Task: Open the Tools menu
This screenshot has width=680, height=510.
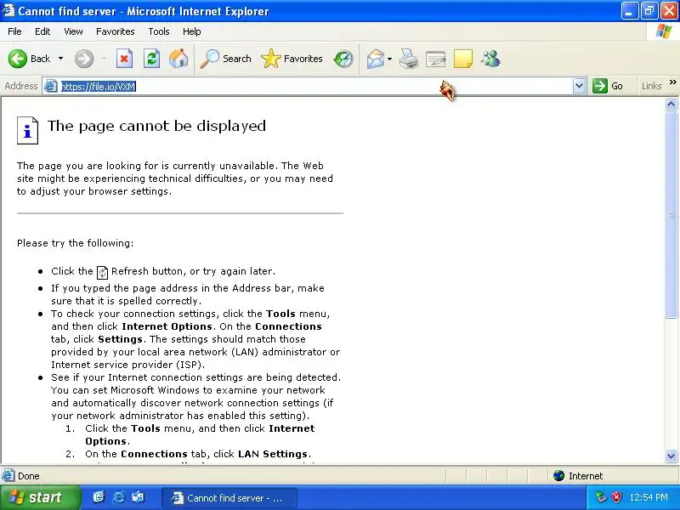Action: tap(159, 31)
